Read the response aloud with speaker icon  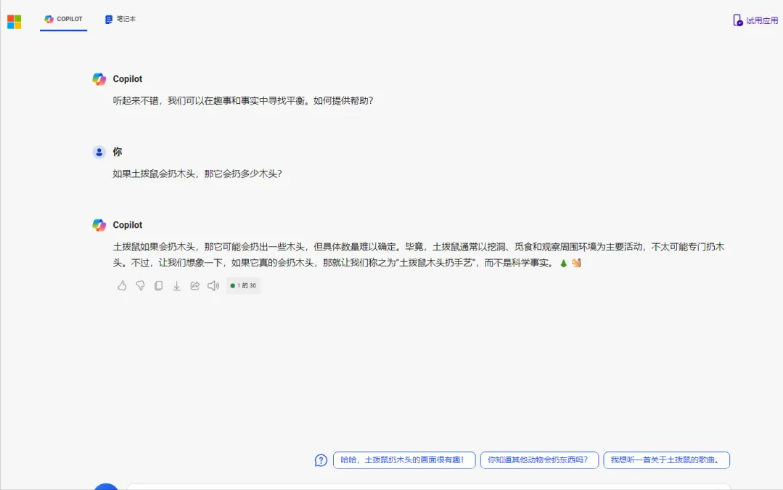[x=213, y=286]
